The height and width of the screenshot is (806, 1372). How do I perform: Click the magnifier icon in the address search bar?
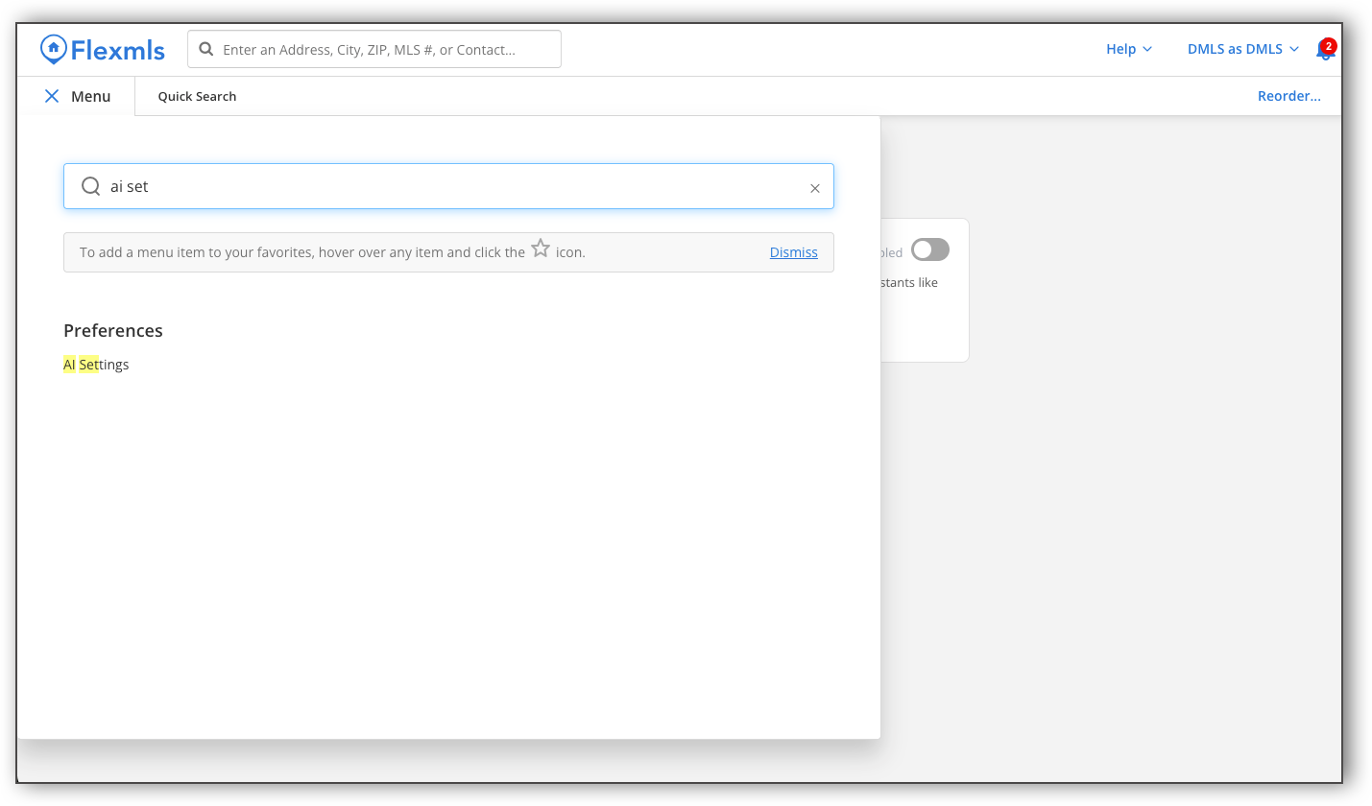(x=205, y=49)
